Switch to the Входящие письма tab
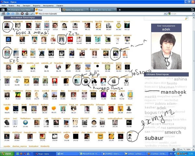The height and width of the screenshot is (156, 195). (x=75, y=10)
